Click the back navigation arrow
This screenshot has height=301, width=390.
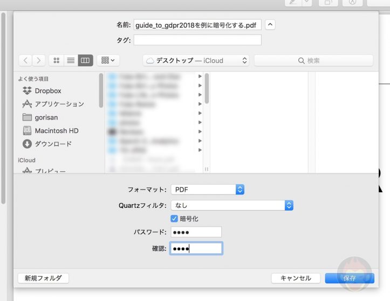point(25,60)
